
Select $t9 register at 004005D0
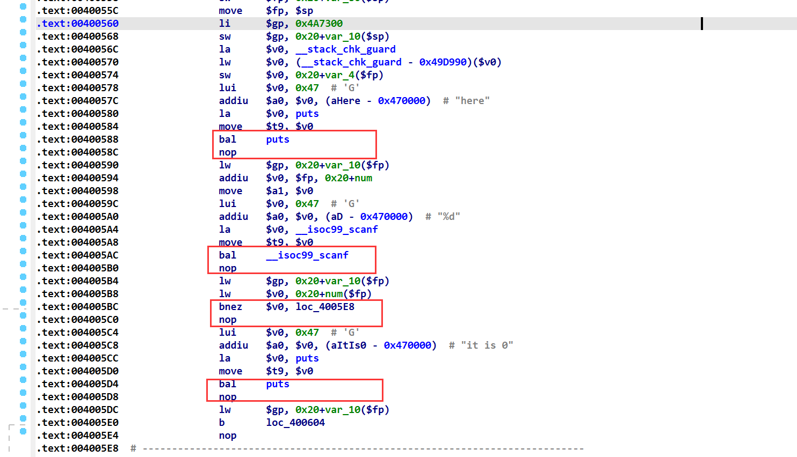point(274,371)
